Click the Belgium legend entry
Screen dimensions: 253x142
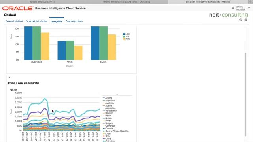pos(108,113)
